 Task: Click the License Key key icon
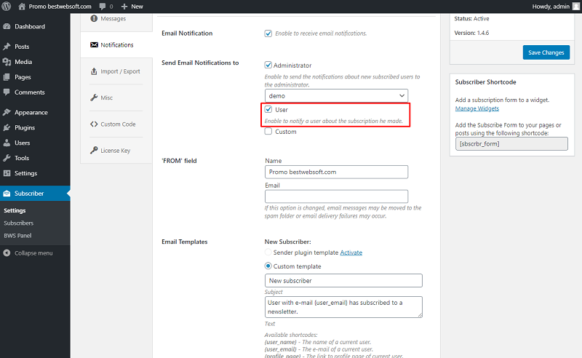point(94,151)
